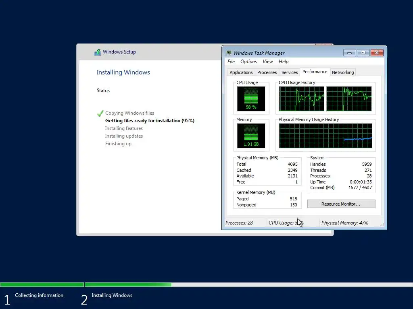The image size is (413, 309).
Task: Click the Up Time value 0:00:01:35
Action: (361, 182)
